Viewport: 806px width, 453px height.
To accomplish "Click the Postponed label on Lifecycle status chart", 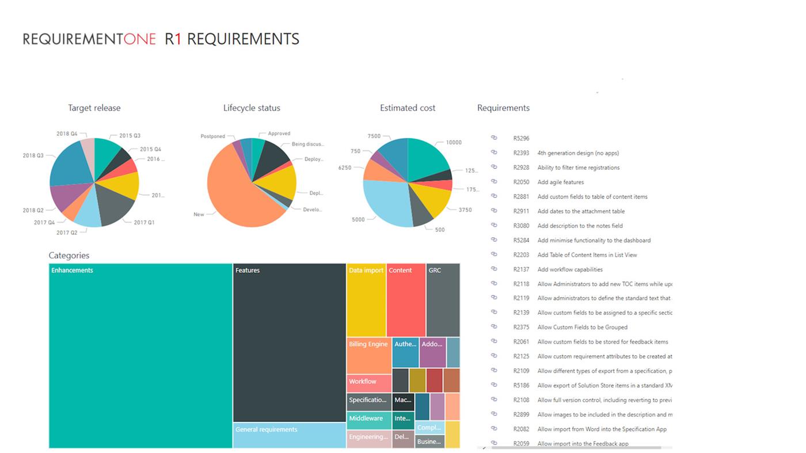I will pos(212,136).
